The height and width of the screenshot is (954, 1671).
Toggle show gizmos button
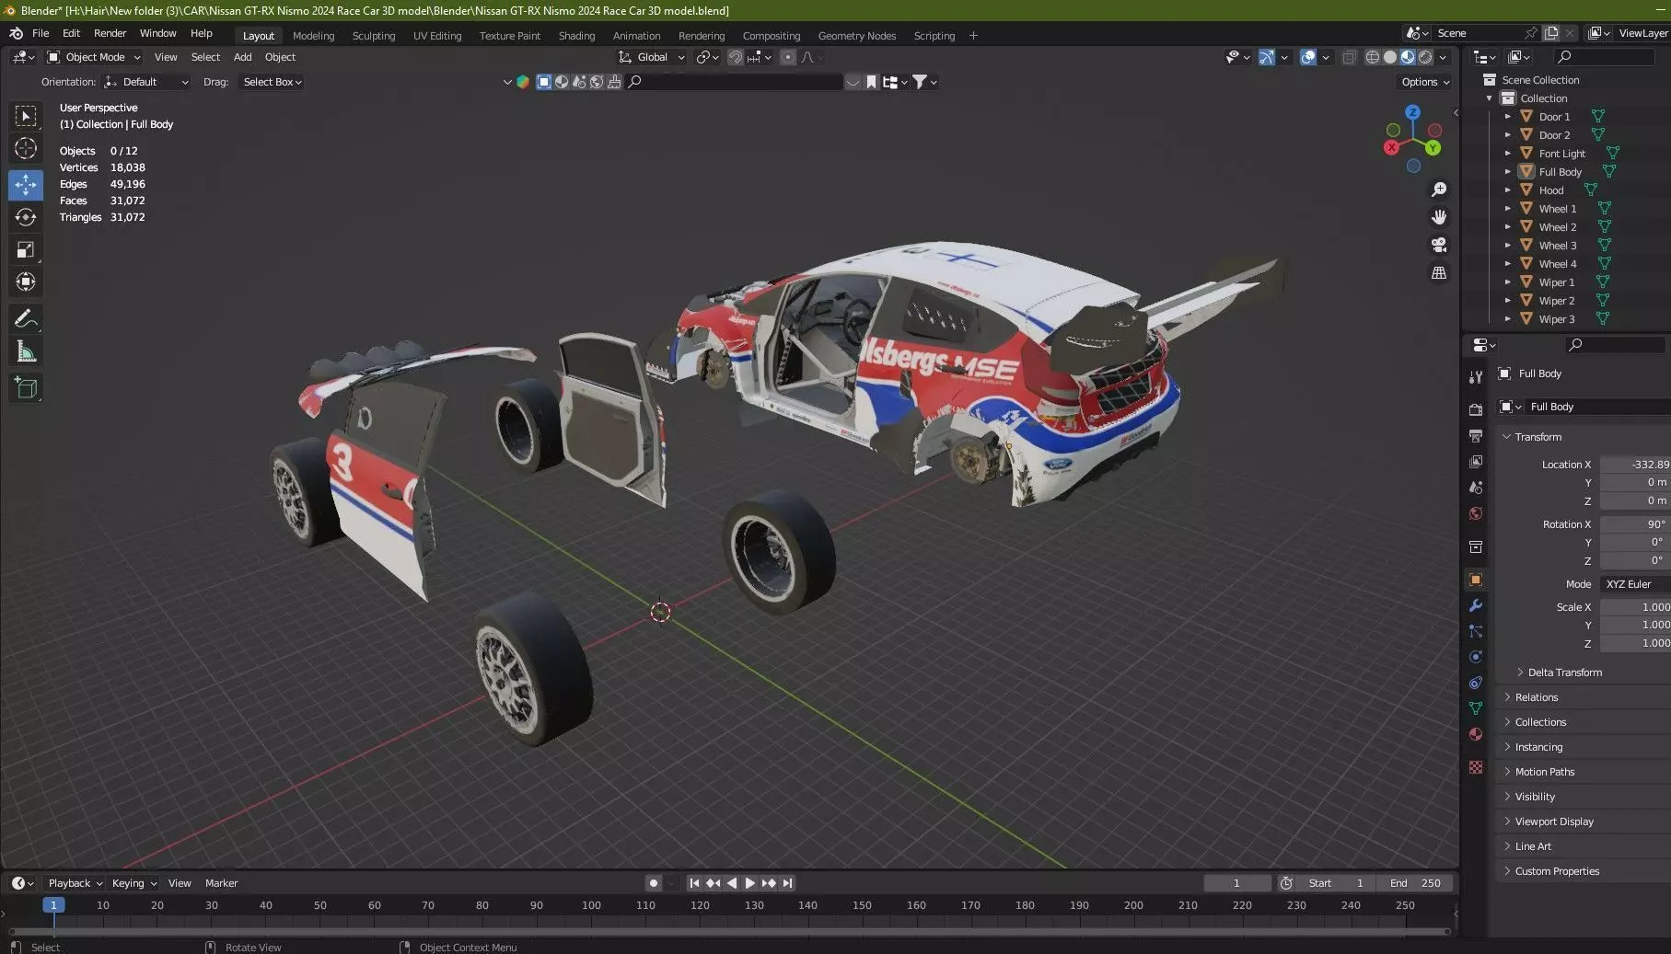click(1267, 57)
